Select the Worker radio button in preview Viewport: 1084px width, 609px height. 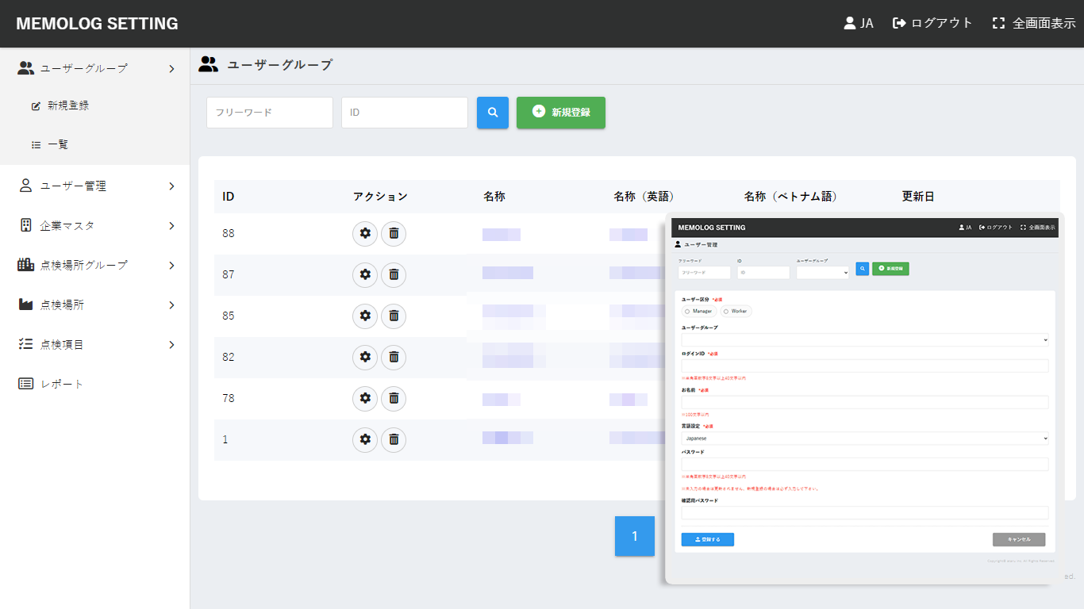click(x=726, y=312)
